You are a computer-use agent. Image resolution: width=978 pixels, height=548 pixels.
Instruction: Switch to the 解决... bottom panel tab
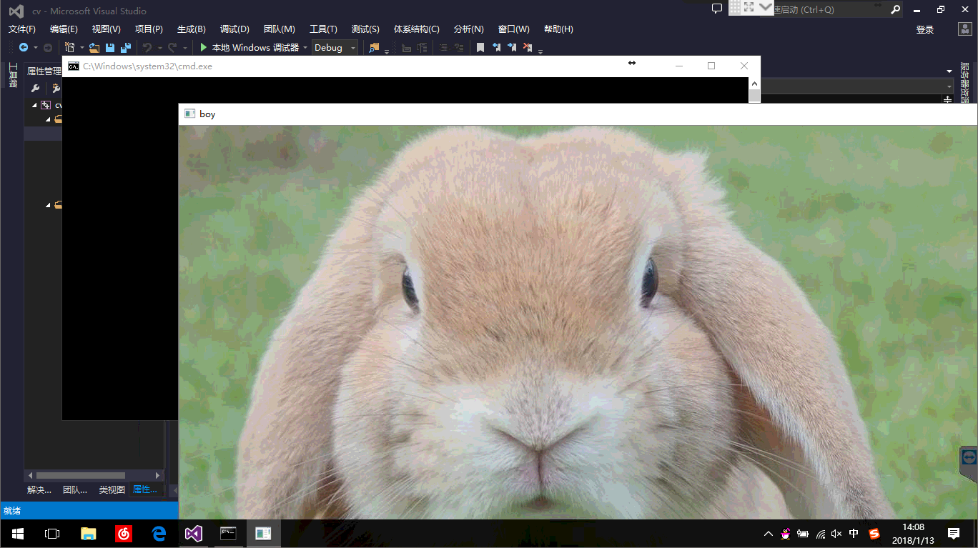point(39,489)
